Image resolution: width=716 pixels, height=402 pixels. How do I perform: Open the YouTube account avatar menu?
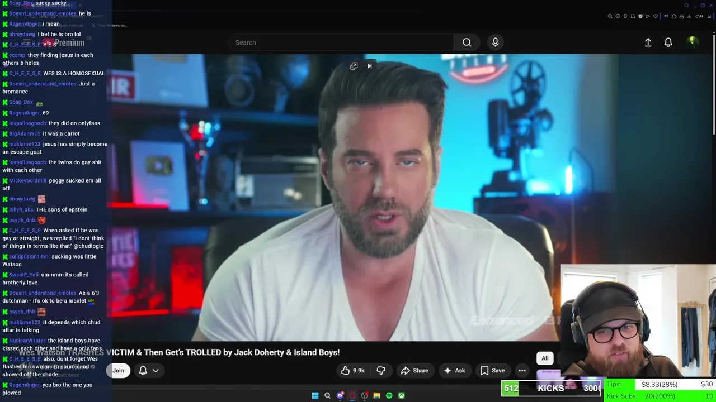point(692,42)
